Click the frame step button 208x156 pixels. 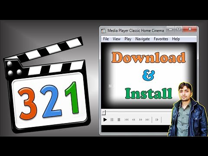tap(157, 120)
